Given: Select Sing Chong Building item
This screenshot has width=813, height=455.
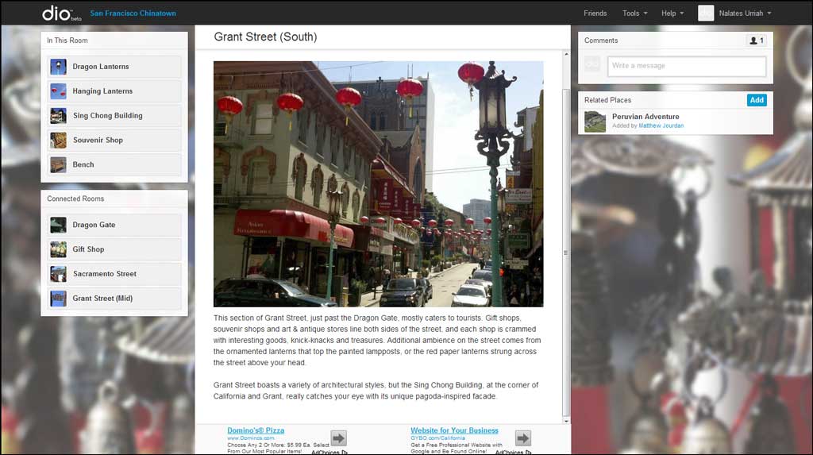Looking at the screenshot, I should click(114, 115).
